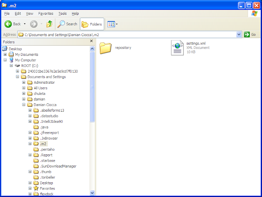Screen dimensions: 262x197
Task: Select the .SunDownloadManager folder icon
Action: tap(36, 166)
